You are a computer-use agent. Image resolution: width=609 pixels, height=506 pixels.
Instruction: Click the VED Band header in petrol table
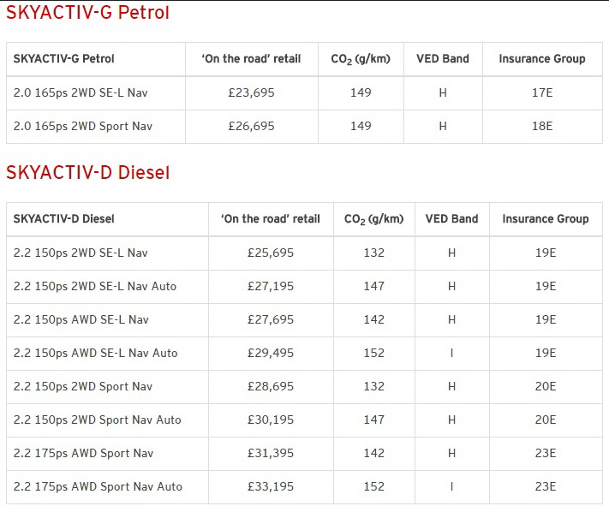tap(443, 59)
